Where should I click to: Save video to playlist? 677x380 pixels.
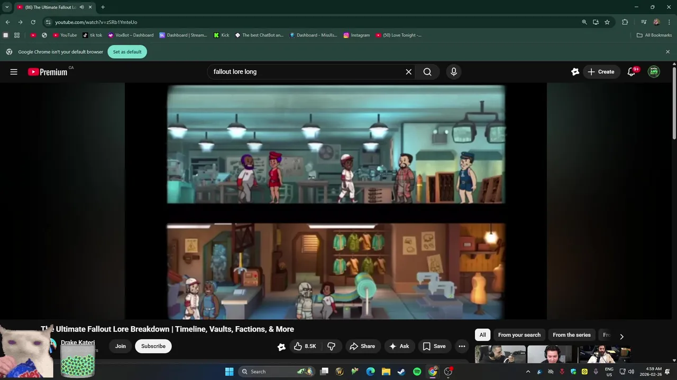(x=434, y=346)
